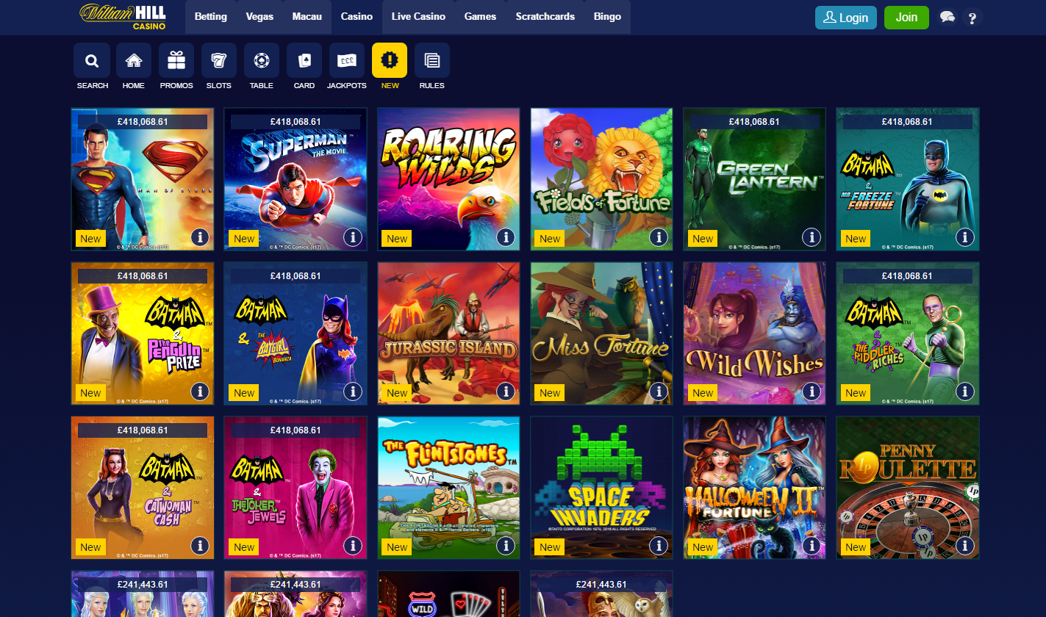
Task: Open the Card games icon
Action: pos(304,61)
